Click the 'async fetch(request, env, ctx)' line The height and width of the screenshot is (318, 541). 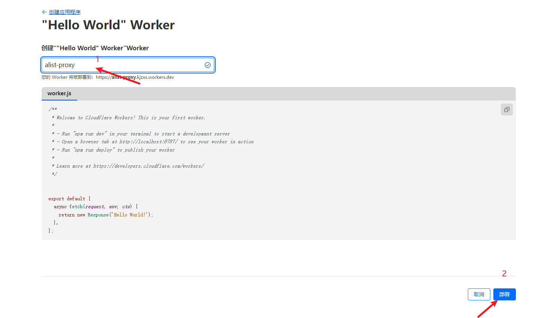[96, 206]
